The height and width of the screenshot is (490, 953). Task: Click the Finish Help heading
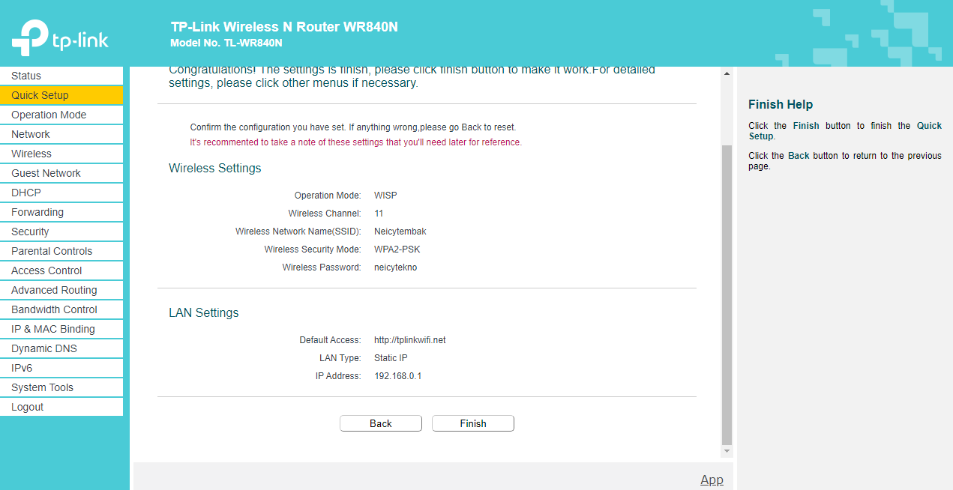coord(781,105)
